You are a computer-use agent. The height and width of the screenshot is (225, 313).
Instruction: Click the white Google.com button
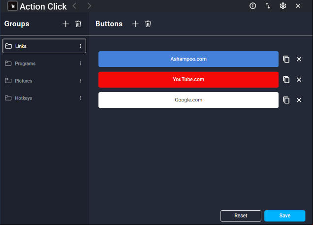pyautogui.click(x=188, y=100)
